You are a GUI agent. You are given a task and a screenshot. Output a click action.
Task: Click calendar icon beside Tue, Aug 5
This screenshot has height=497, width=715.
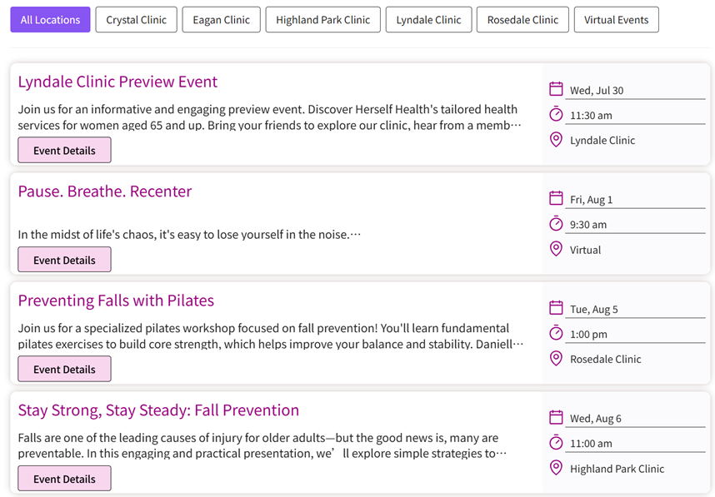coord(556,309)
